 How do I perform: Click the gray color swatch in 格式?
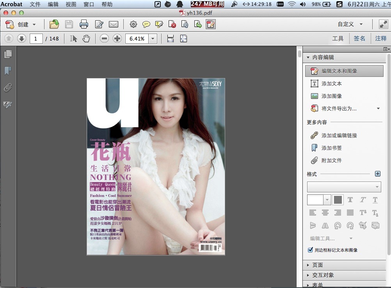click(x=338, y=200)
